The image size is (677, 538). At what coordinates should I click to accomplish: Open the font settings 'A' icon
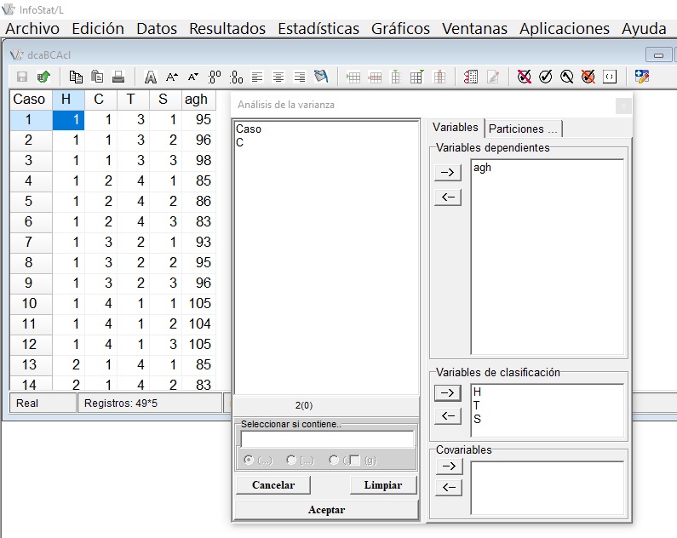click(x=151, y=77)
